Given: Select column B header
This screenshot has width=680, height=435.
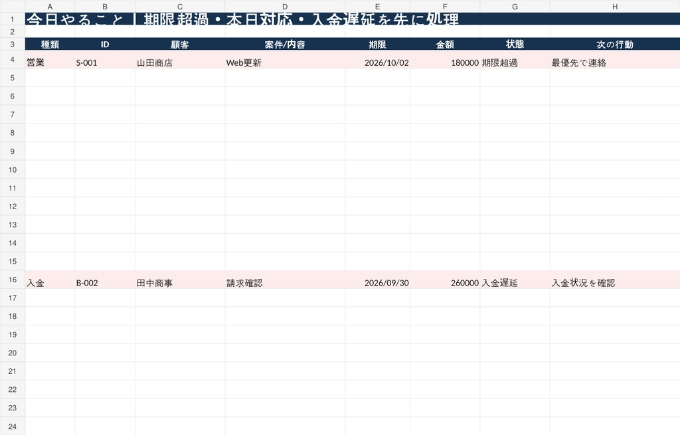Looking at the screenshot, I should [x=105, y=7].
